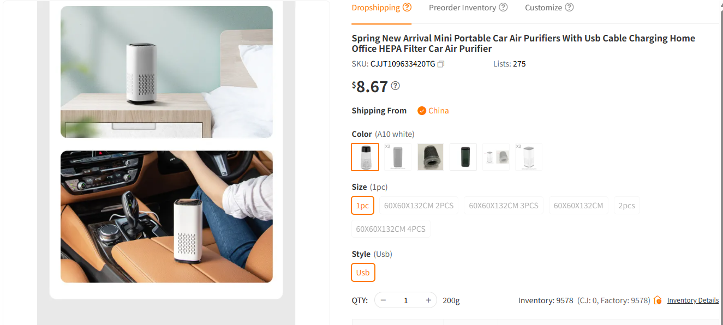Switch to the Customize tab
The height and width of the screenshot is (325, 723).
tap(543, 7)
